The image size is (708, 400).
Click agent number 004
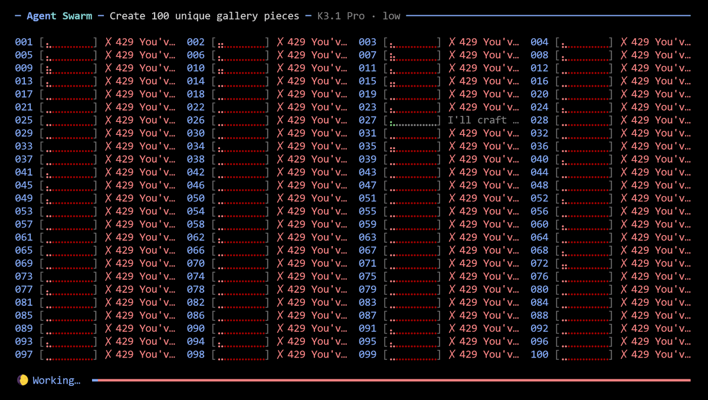pos(539,42)
